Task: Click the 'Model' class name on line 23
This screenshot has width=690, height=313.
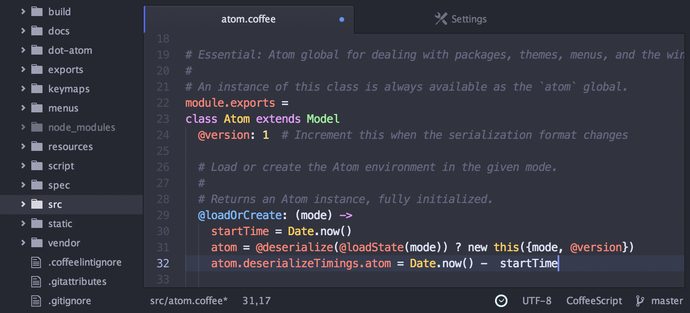Action: click(323, 119)
